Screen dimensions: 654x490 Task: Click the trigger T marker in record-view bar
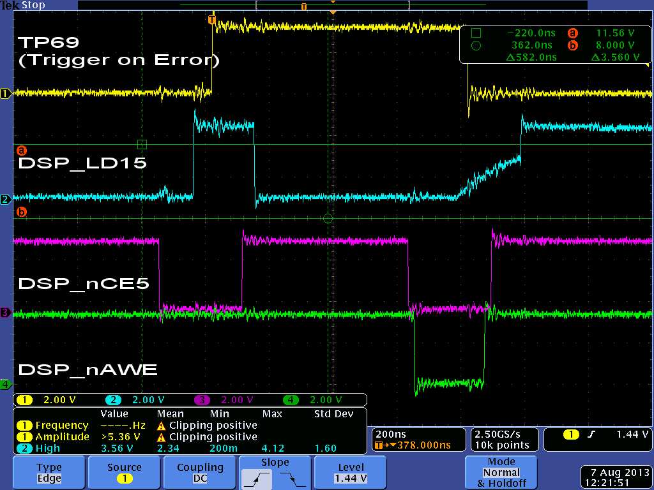303,6
